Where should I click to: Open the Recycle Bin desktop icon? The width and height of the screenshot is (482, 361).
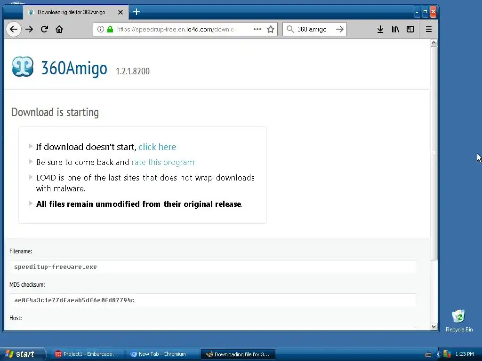tap(459, 321)
